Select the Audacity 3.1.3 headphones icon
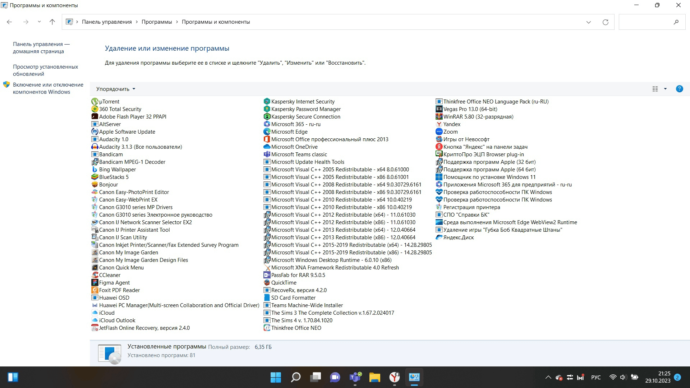 (x=95, y=147)
